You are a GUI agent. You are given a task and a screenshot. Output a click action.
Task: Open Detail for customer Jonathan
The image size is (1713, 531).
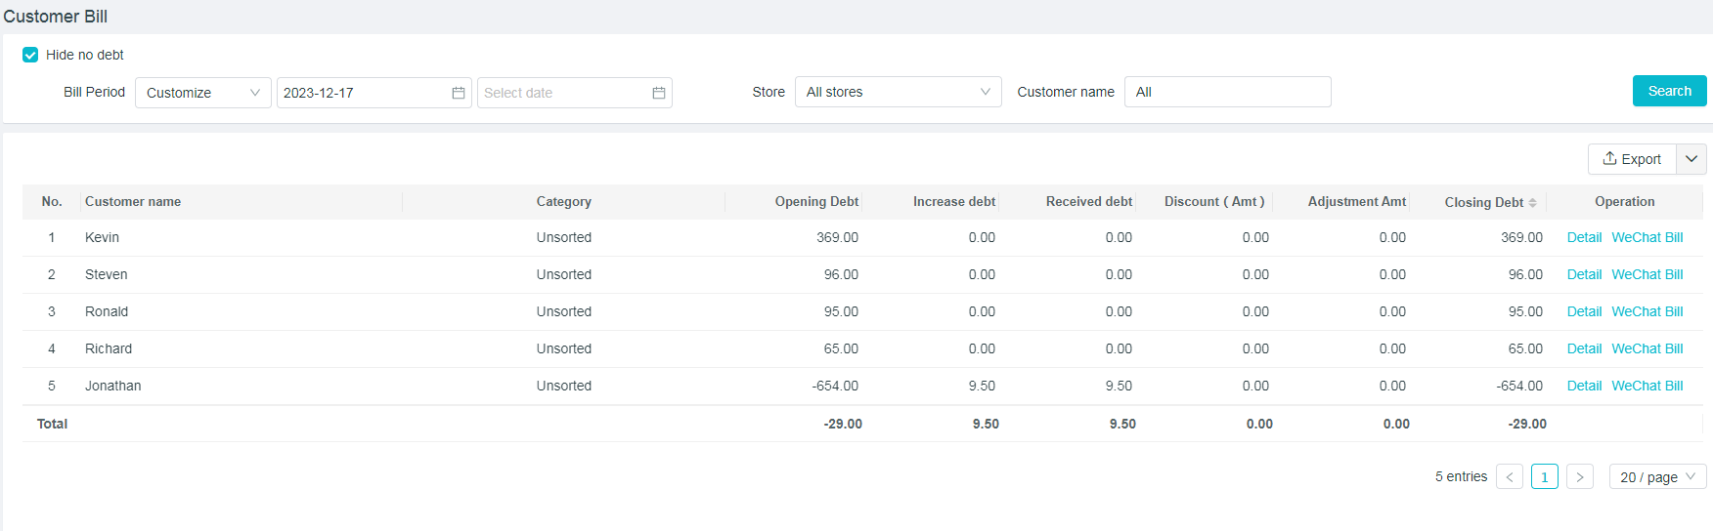[x=1583, y=386]
